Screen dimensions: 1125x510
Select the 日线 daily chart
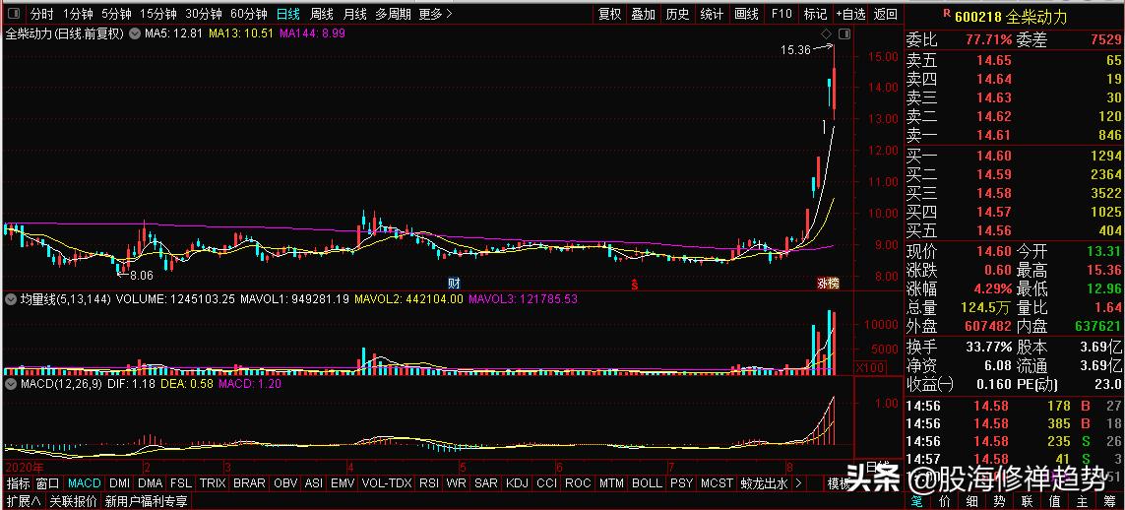coord(288,14)
